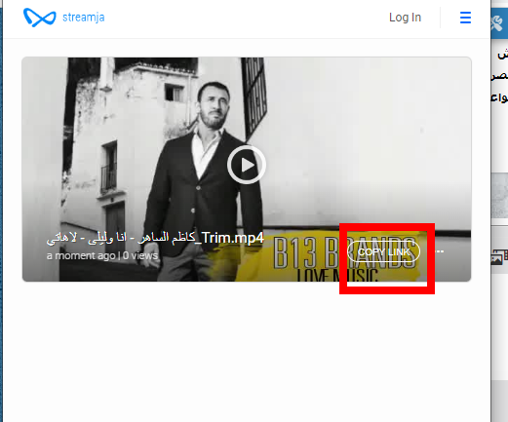Click the video title ending in _Trim.mp4
This screenshot has width=508, height=422.
[155, 238]
